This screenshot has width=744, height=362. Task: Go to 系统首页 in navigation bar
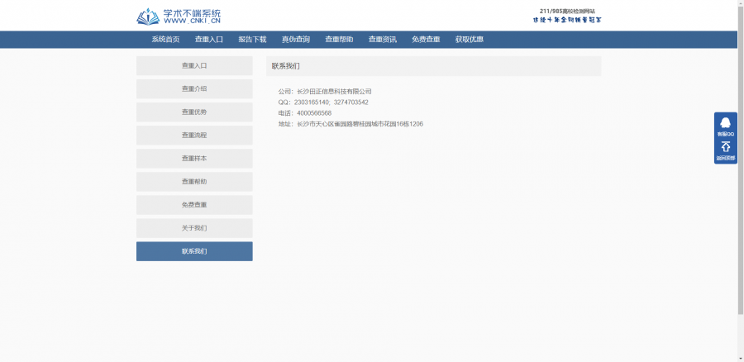[165, 40]
